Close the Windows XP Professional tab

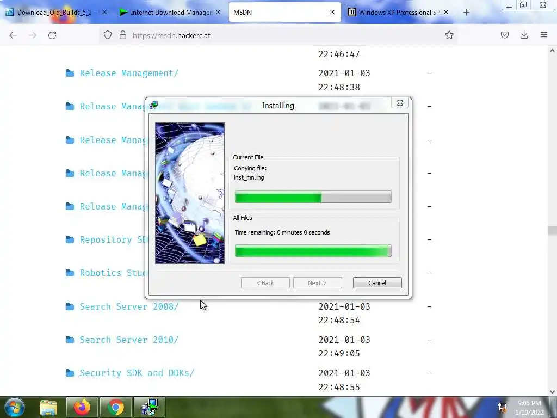pos(446,12)
